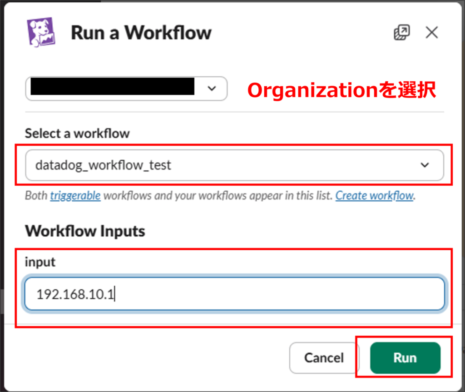The height and width of the screenshot is (392, 465).
Task: Cancel the workflow dialog
Action: tap(324, 357)
